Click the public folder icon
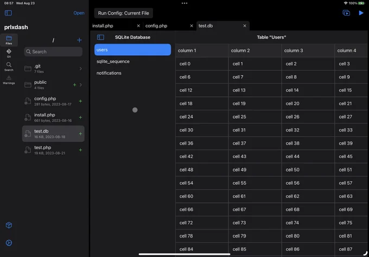Image resolution: width=369 pixels, height=257 pixels. click(28, 85)
